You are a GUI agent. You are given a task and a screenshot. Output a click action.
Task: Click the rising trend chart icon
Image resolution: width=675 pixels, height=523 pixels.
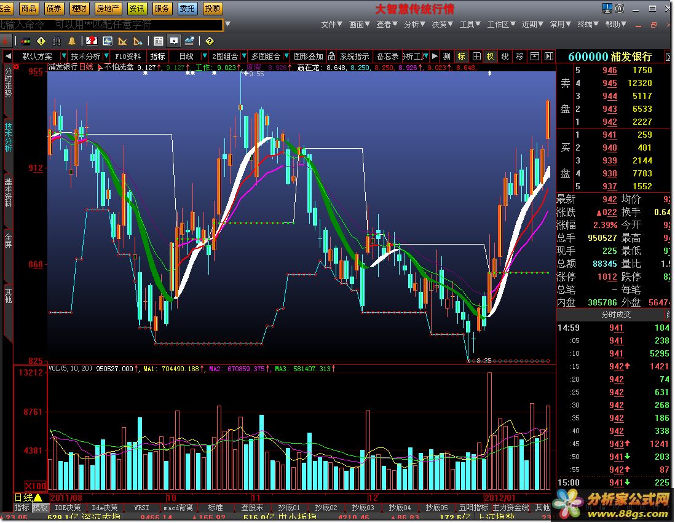pyautogui.click(x=189, y=41)
